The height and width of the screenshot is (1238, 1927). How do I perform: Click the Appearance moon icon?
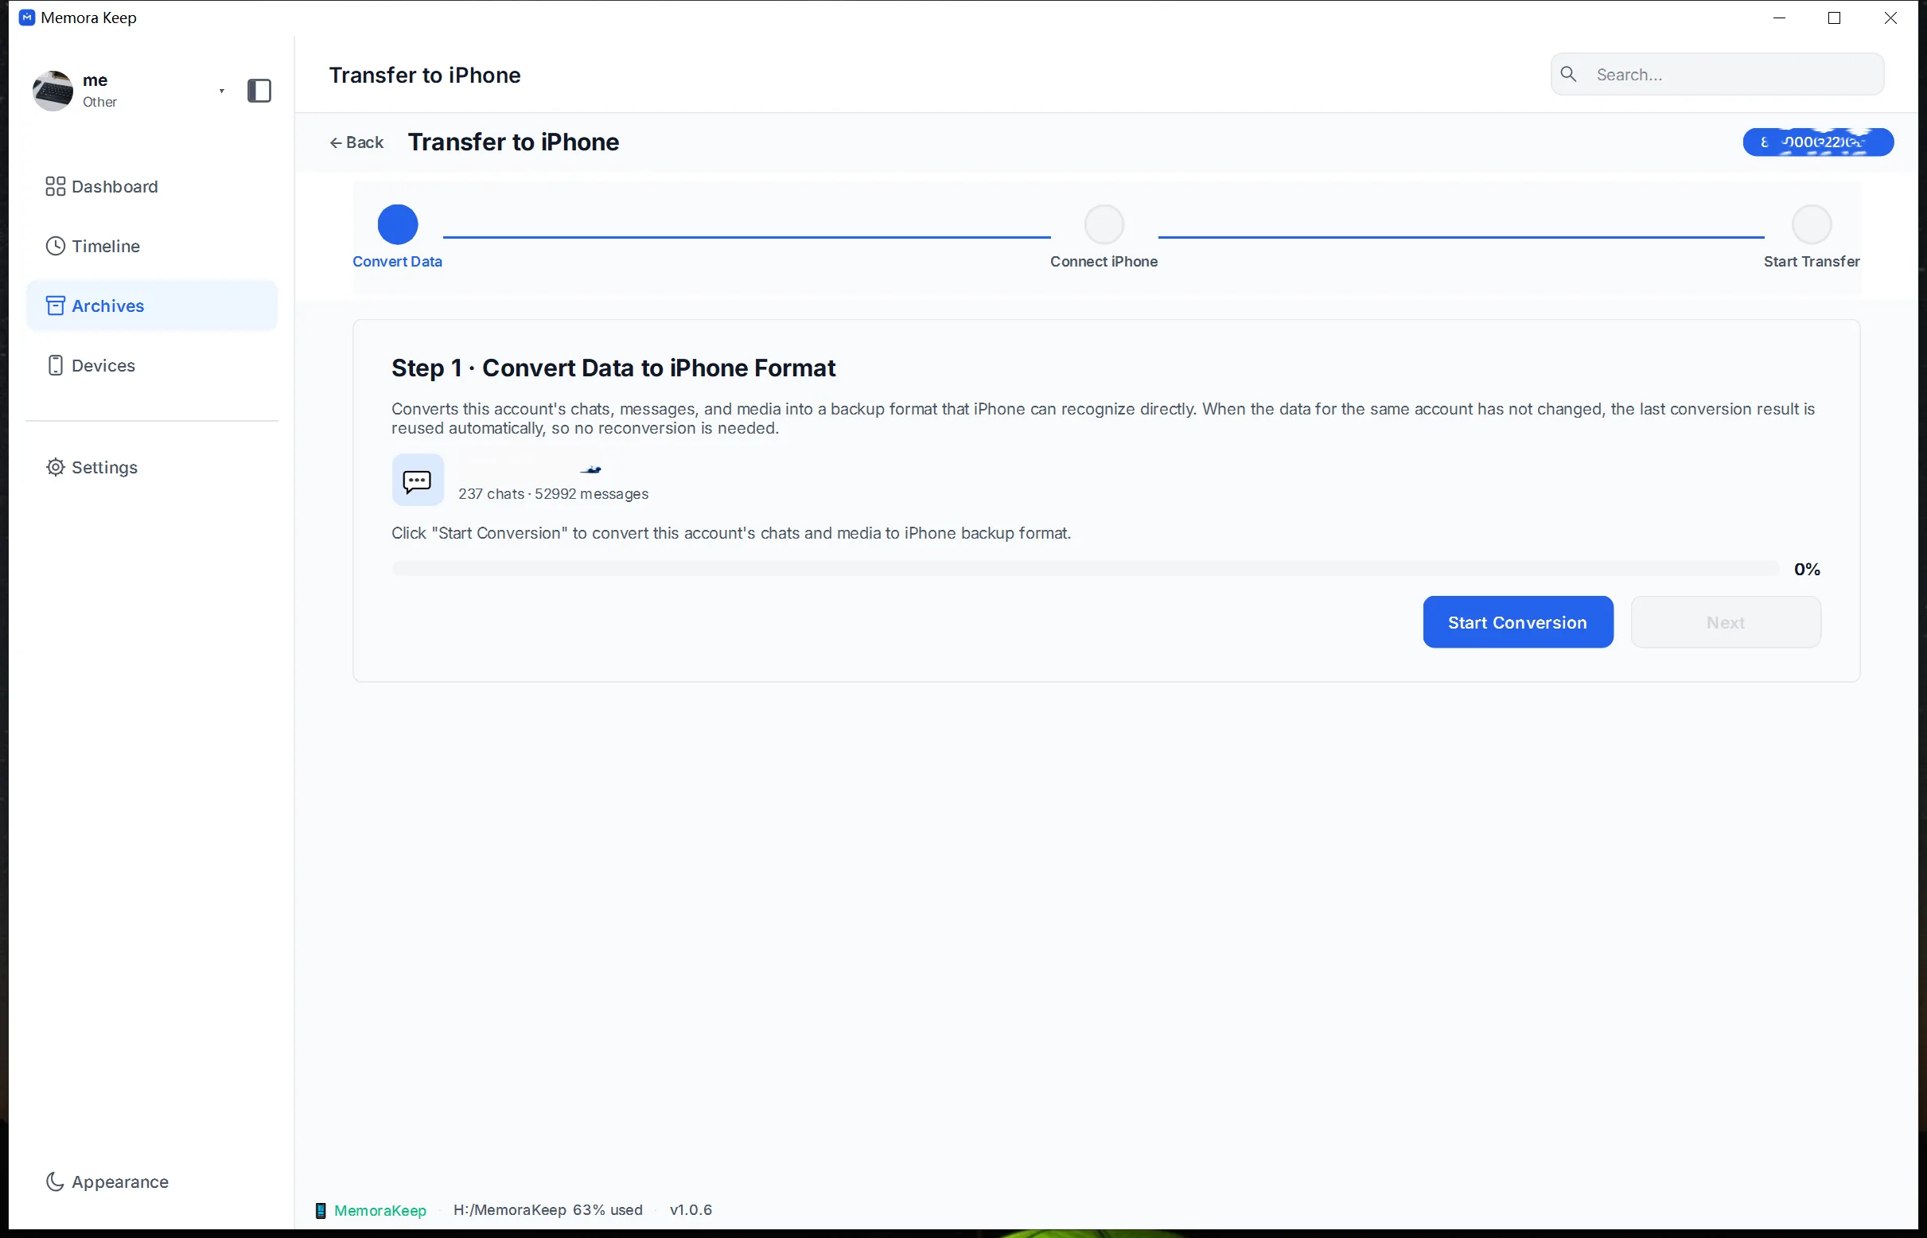tap(55, 1181)
